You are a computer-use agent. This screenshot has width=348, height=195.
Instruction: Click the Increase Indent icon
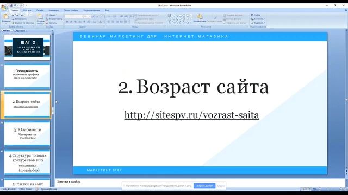[126, 16]
